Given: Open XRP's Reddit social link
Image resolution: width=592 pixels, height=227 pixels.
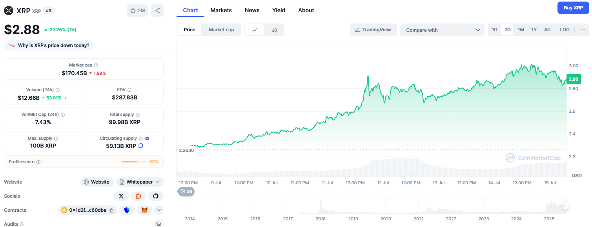Looking at the screenshot, I should tap(138, 196).
